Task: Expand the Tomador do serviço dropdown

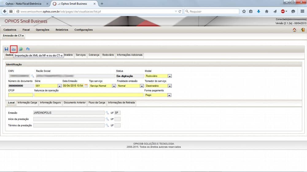Action: point(169,86)
